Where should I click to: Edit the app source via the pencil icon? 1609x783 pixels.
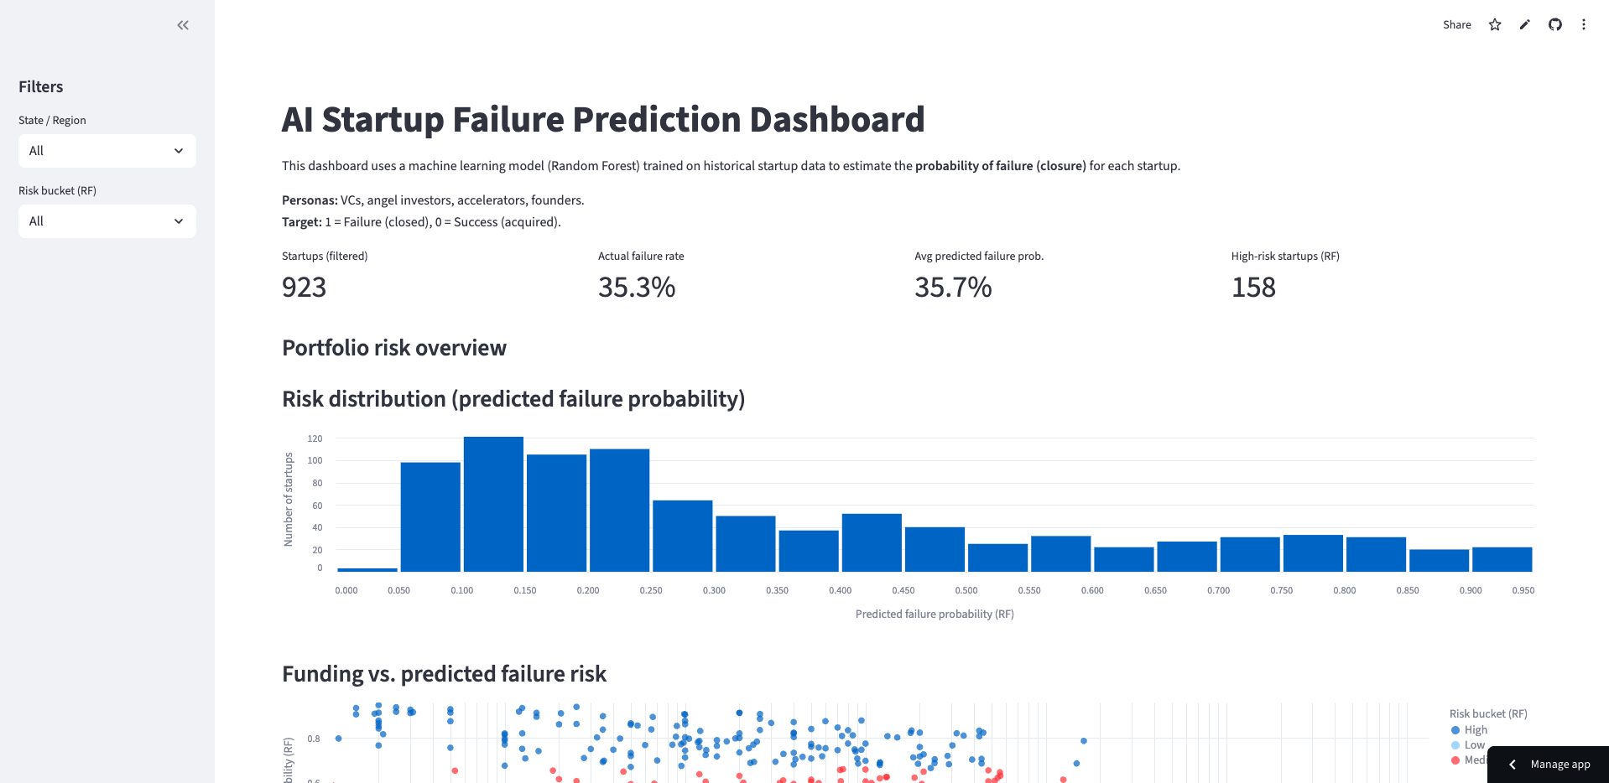pyautogui.click(x=1524, y=24)
